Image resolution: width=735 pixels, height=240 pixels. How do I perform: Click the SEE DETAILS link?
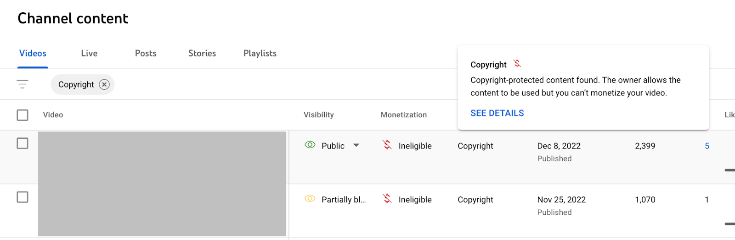(x=497, y=113)
